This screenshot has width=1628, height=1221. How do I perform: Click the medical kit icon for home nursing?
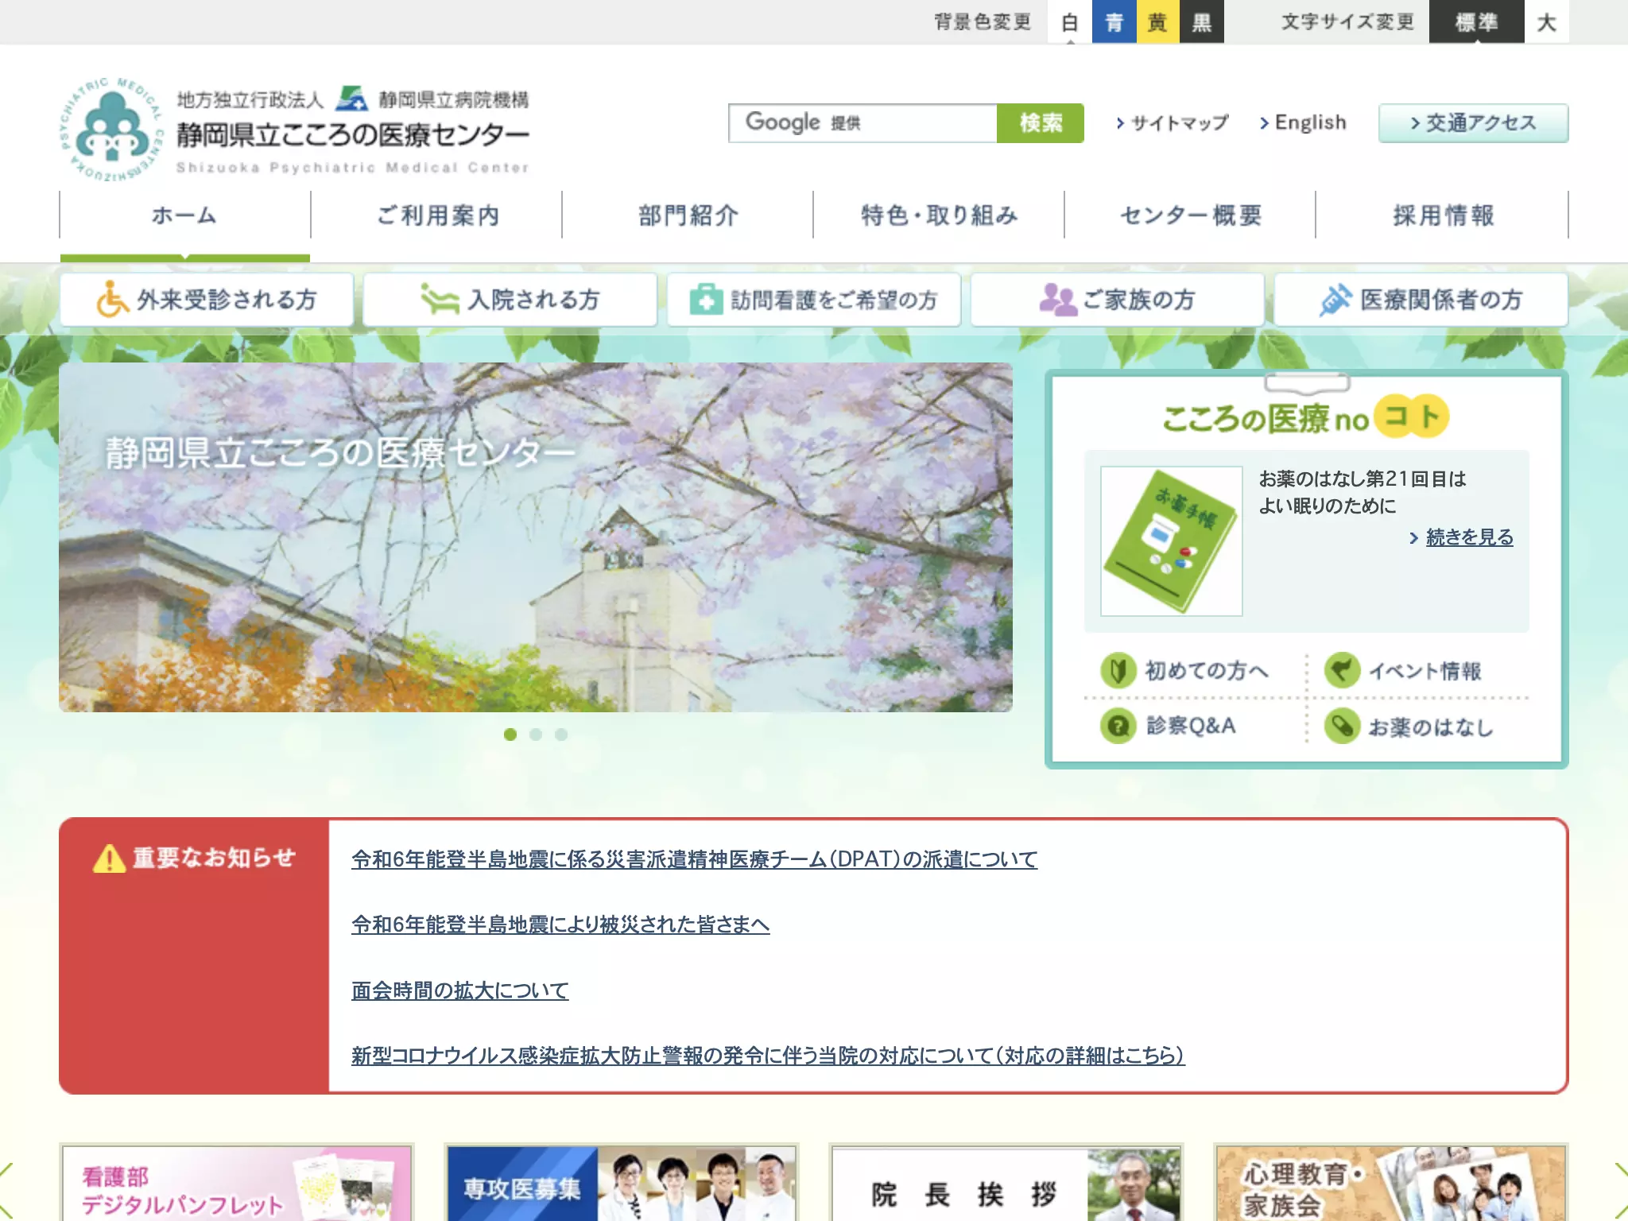click(x=705, y=300)
